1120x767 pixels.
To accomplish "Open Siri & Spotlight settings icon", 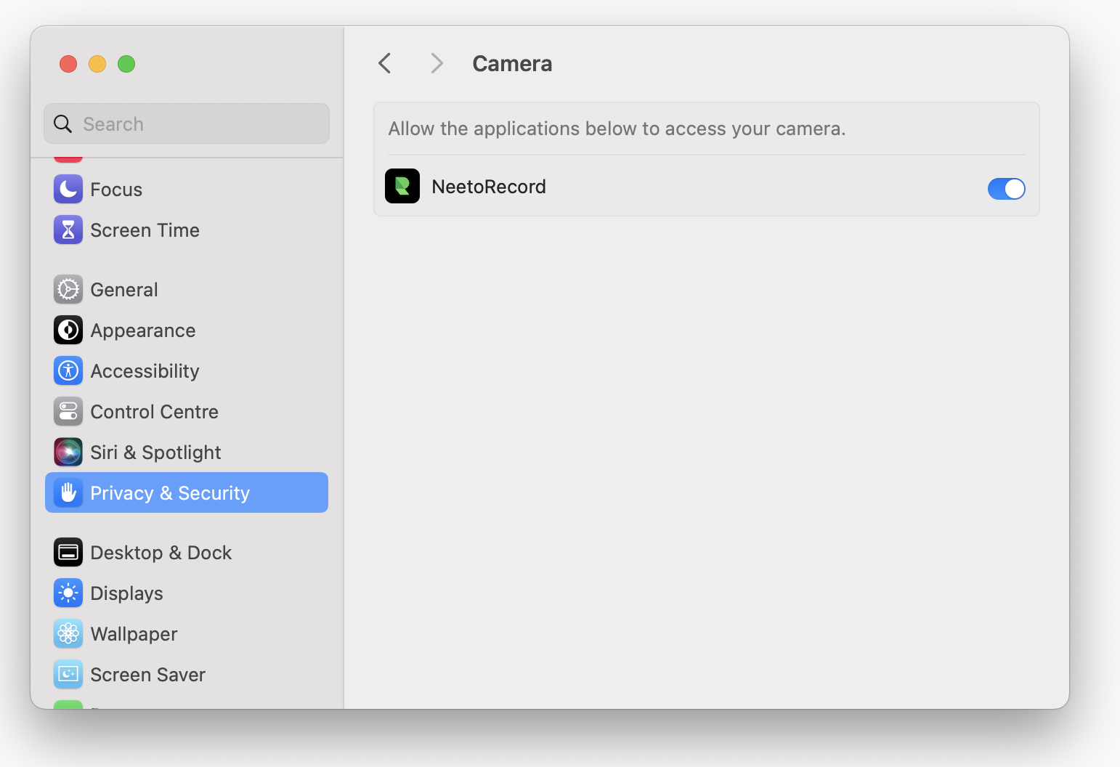I will tap(68, 452).
